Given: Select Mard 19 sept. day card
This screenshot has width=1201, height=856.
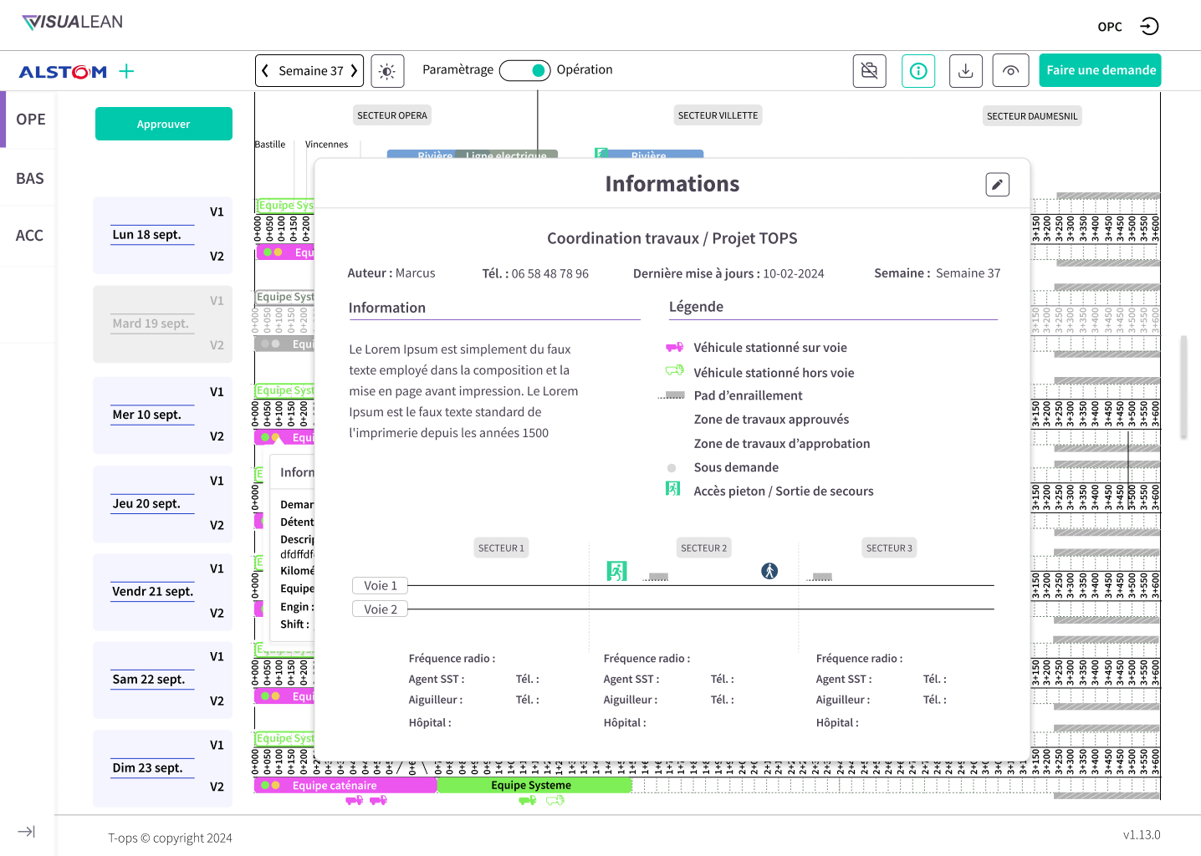Looking at the screenshot, I should coord(163,324).
